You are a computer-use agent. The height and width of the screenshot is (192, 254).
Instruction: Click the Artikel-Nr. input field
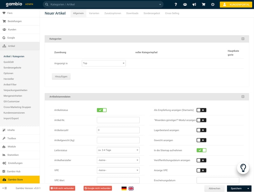(x=118, y=120)
